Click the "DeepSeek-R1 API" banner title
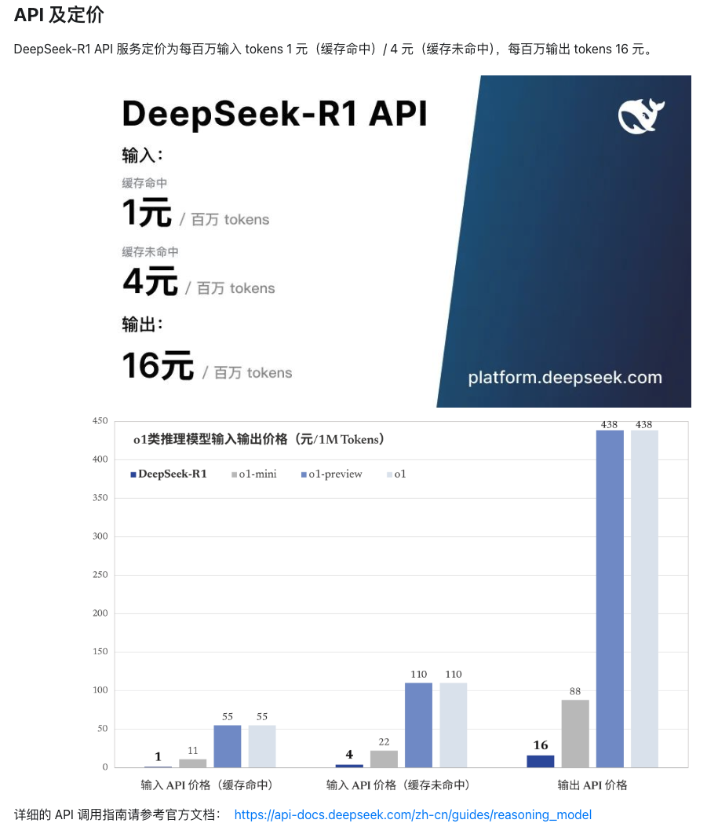Image resolution: width=718 pixels, height=827 pixels. (x=275, y=114)
